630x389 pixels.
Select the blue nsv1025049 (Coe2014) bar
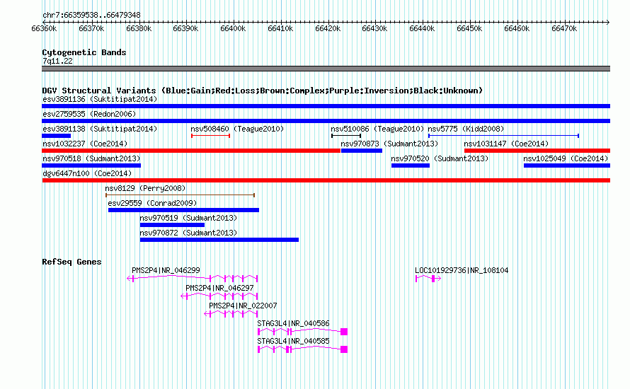click(567, 166)
